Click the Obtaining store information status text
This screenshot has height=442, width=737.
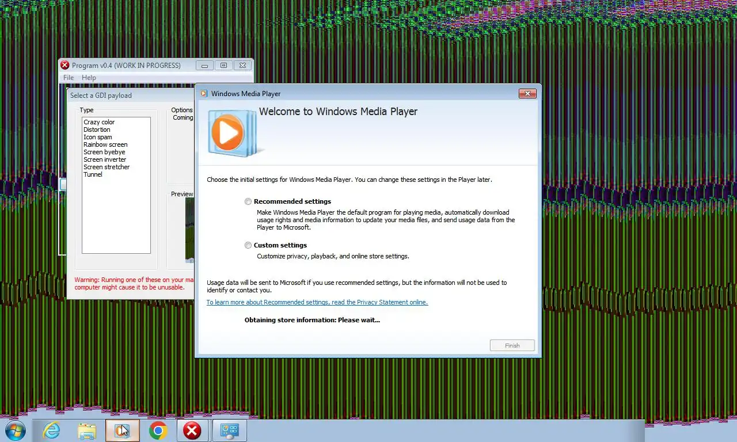click(312, 320)
